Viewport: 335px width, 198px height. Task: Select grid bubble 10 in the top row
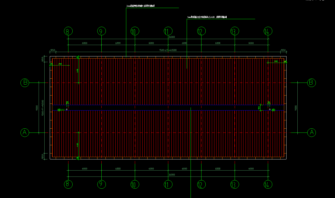coord(135,32)
